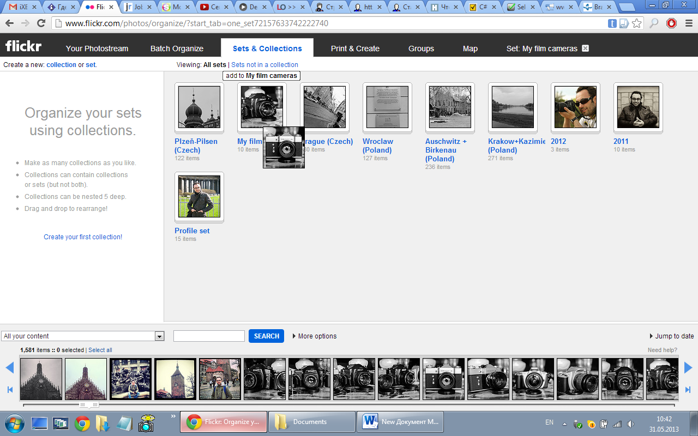The image size is (698, 436).
Task: Open the Windows Start menu
Action: tap(14, 422)
